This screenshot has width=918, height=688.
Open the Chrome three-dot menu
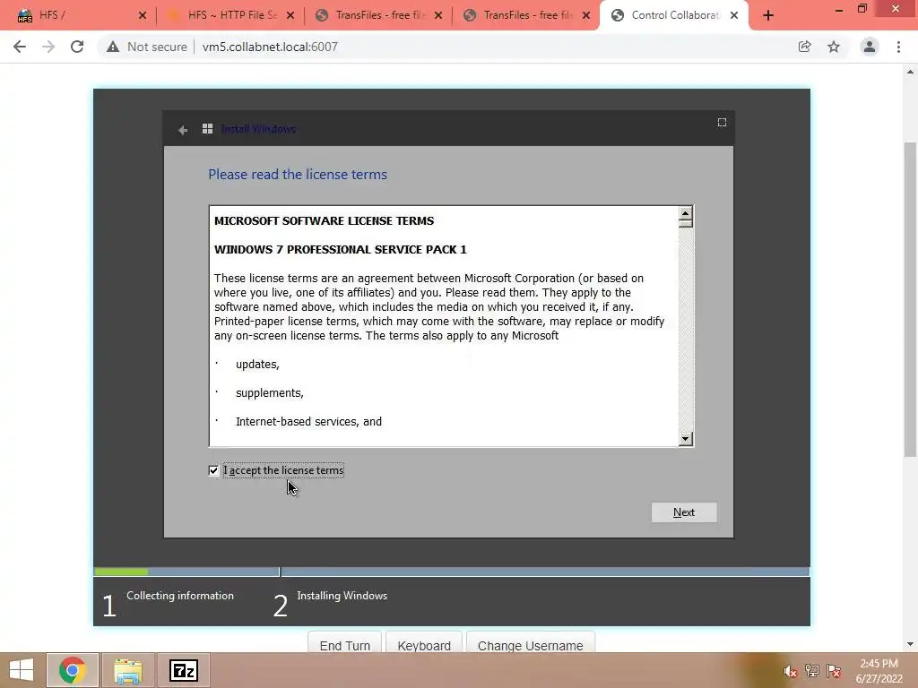click(898, 47)
